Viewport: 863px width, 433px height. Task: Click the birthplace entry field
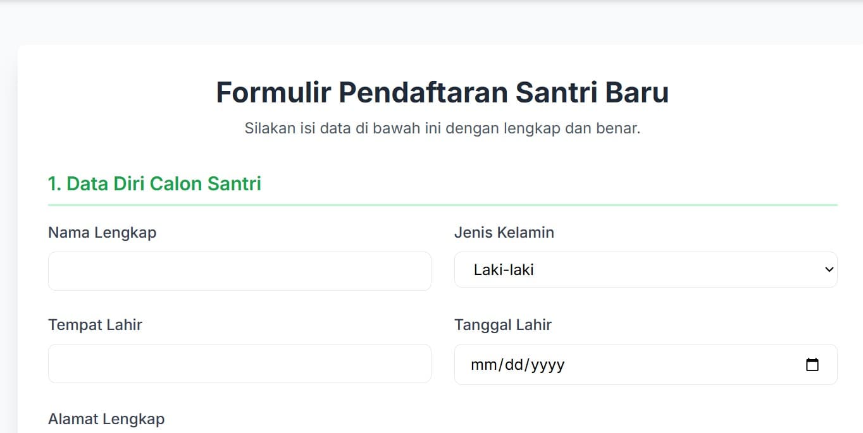click(239, 363)
